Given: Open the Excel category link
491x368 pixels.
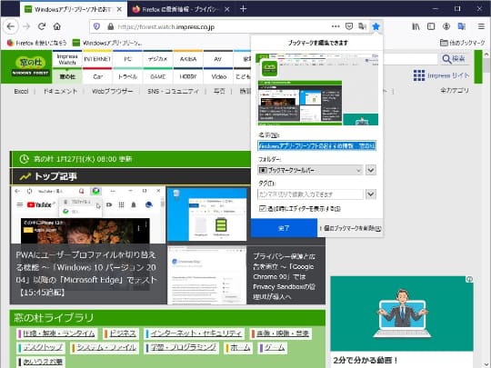Looking at the screenshot, I should 21,92.
